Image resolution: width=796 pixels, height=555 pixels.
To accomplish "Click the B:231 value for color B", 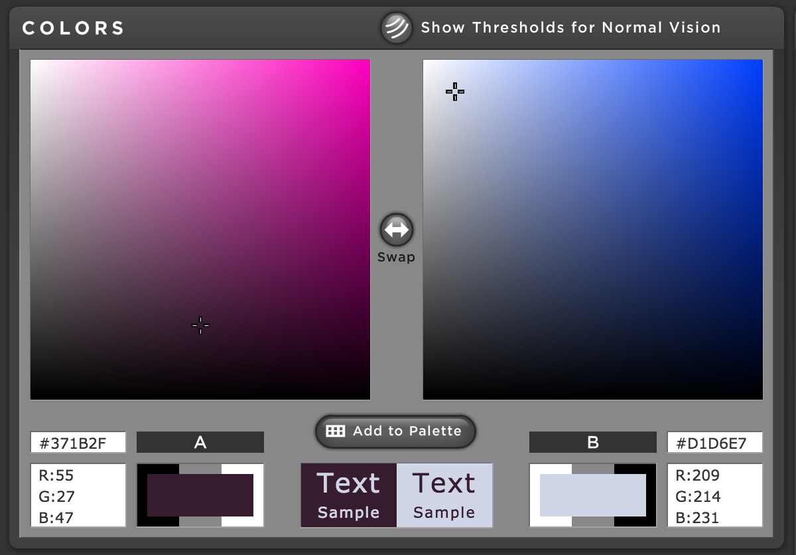I will [x=697, y=517].
